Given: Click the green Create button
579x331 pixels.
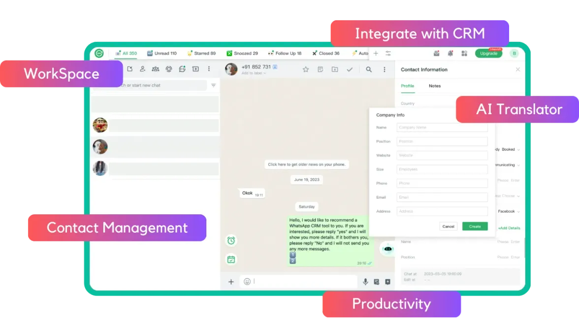Looking at the screenshot, I should [475, 227].
